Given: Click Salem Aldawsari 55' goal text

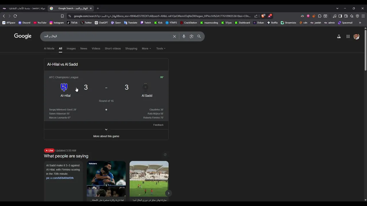Looking at the screenshot, I should click(59, 114).
